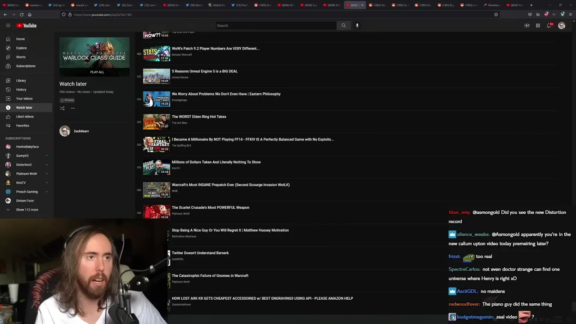Open the notifications bell
The height and width of the screenshot is (324, 576).
pyautogui.click(x=549, y=26)
